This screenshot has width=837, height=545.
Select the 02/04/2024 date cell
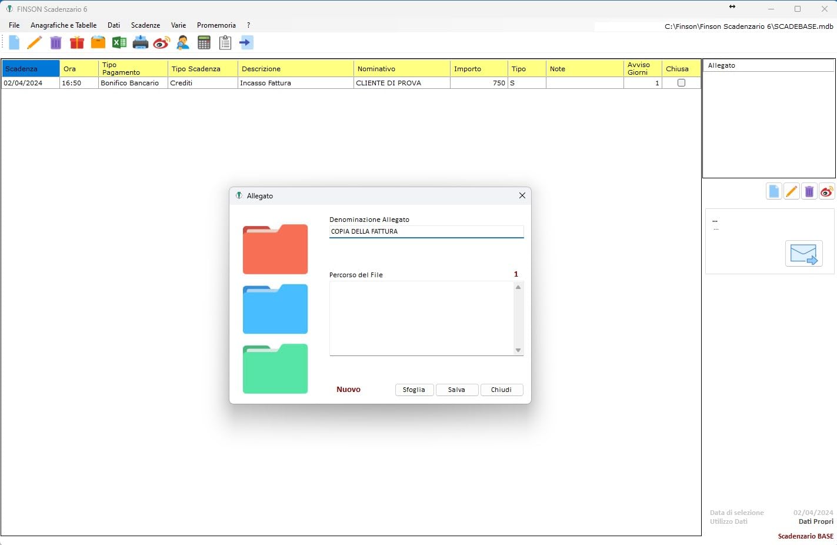tap(31, 83)
